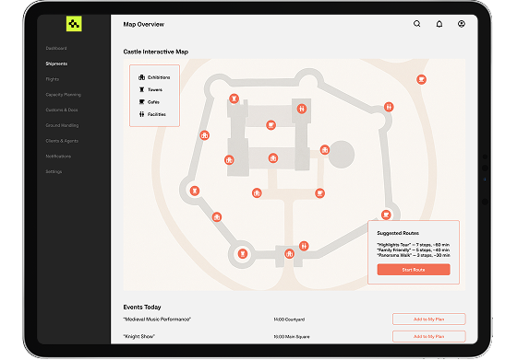517x360 pixels.
Task: Open Capacity Planning in the sidebar
Action: tap(64, 95)
